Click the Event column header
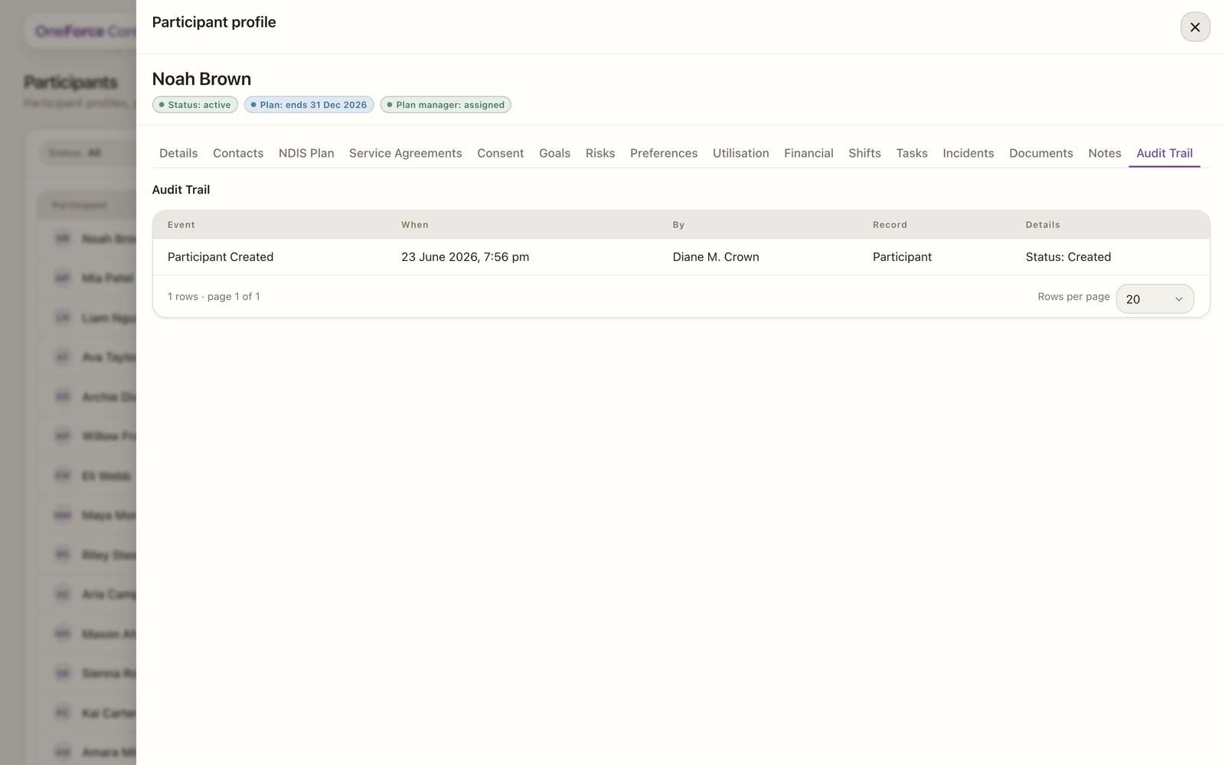Viewport: 1225px width, 765px height. (181, 225)
